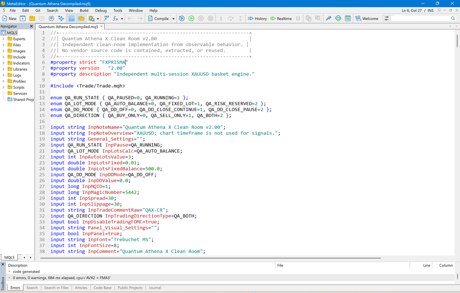Viewport: 460px width, 293px height.
Task: Click the search magnifier icon
Action: point(453,18)
